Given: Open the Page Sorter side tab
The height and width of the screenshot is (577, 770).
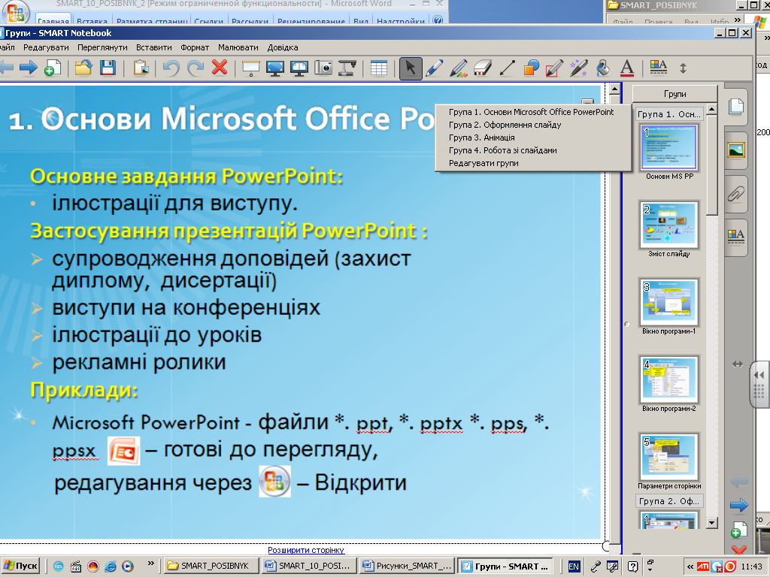Looking at the screenshot, I should pos(736,107).
